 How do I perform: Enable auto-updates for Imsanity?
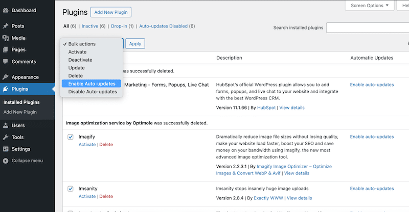pos(372,189)
